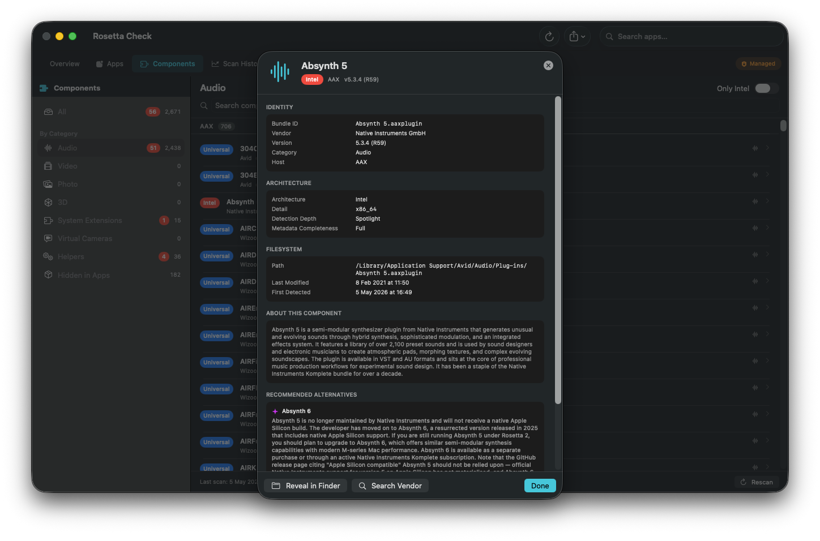Click the Last scan status text
Image resolution: width=820 pixels, height=541 pixels.
(229, 482)
